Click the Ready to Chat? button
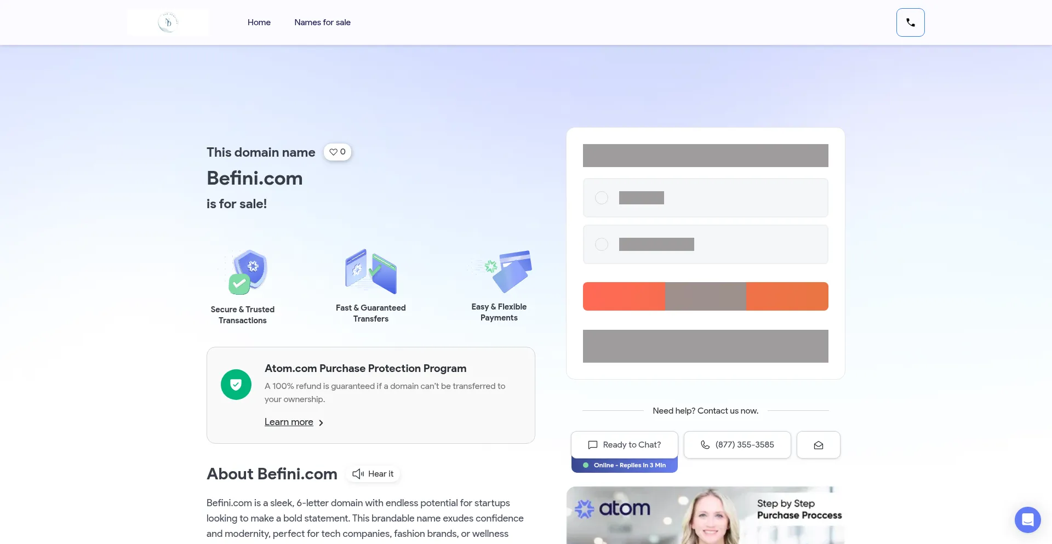 624,445
